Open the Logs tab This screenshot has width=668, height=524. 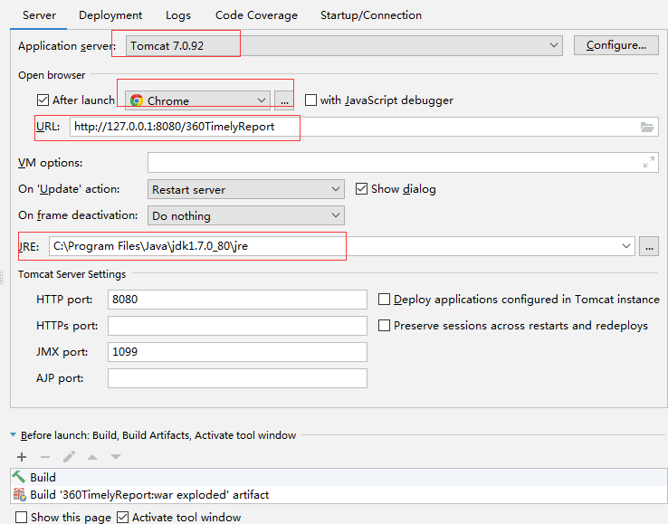tap(178, 15)
